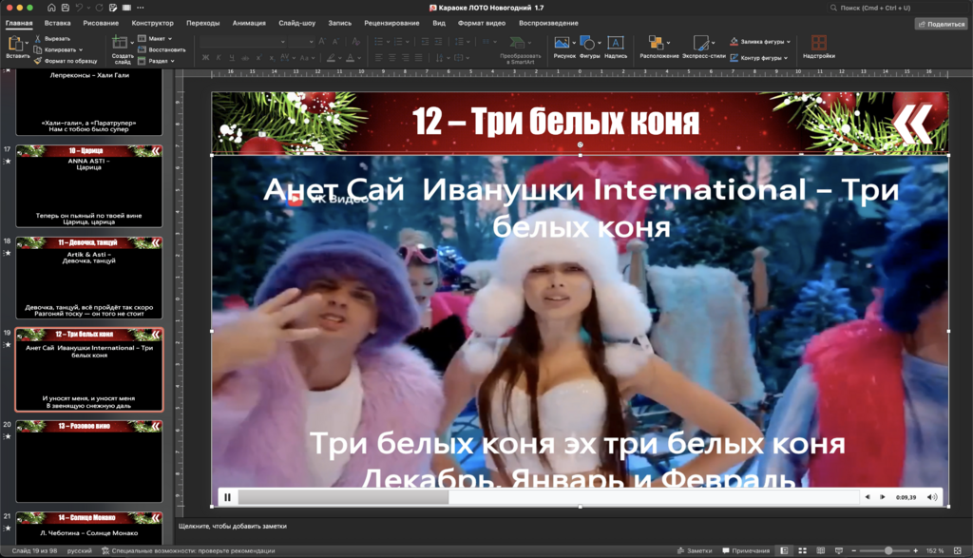Expand Контур фигуры outline dropdown
The image size is (973, 558).
pyautogui.click(x=786, y=58)
